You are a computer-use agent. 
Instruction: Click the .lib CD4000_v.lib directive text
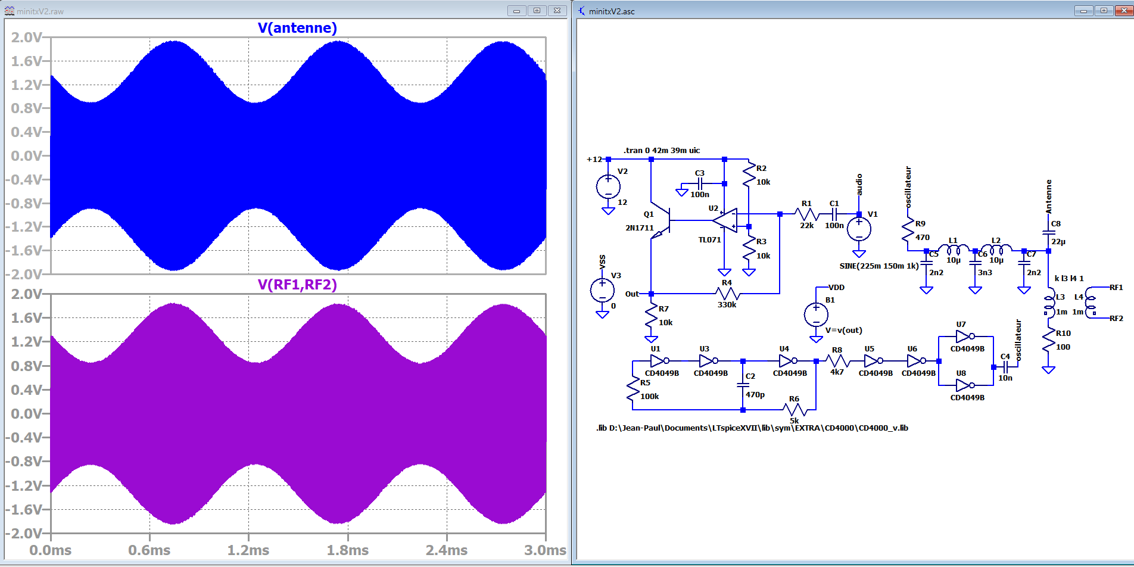[x=752, y=428]
